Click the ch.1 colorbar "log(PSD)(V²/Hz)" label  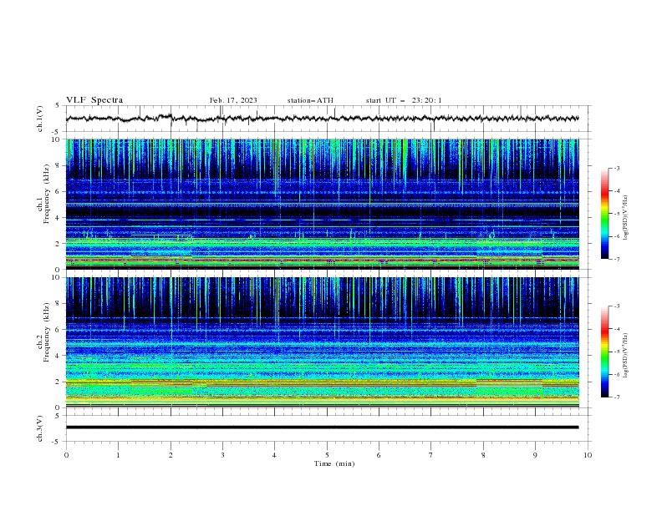point(626,218)
